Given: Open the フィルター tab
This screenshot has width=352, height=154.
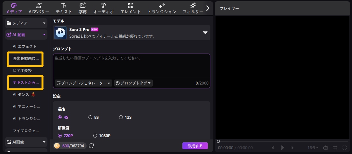Looking at the screenshot, I should [193, 9].
